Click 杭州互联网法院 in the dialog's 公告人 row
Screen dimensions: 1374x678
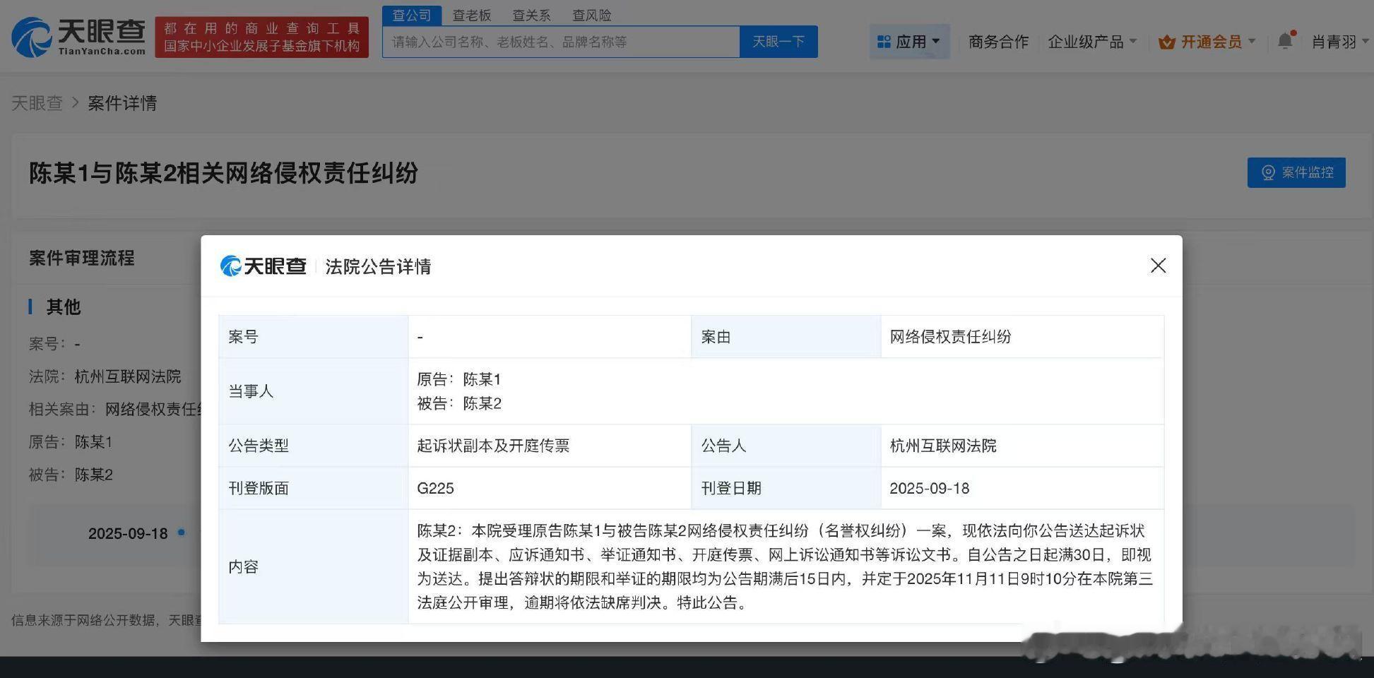943,446
